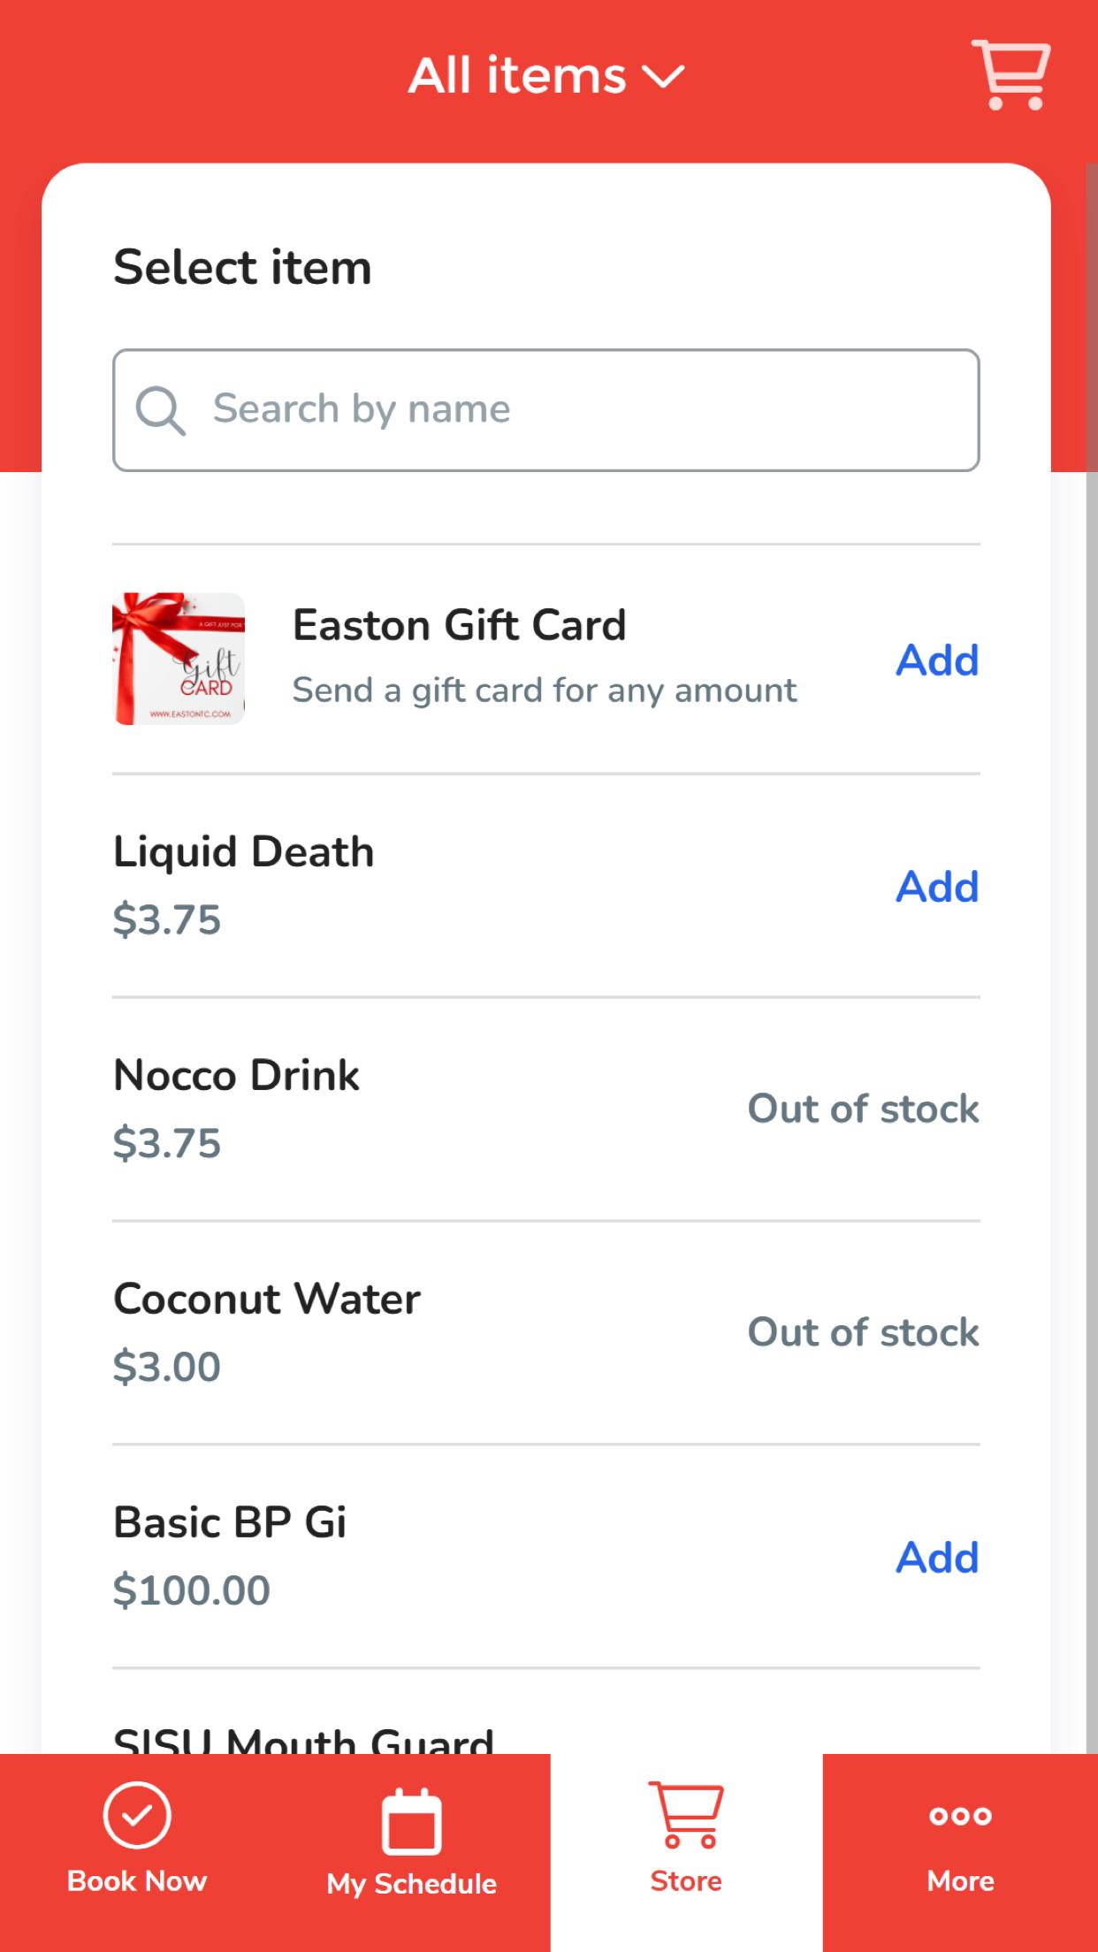Switch to the My Schedule tab
This screenshot has width=1098, height=1952.
click(412, 1853)
